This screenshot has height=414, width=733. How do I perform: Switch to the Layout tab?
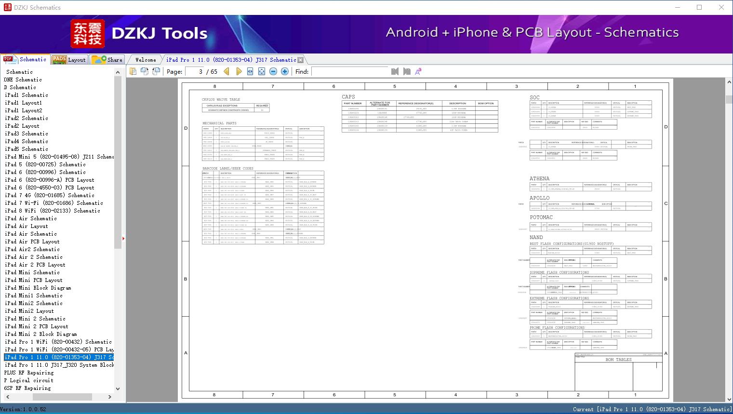[69, 59]
